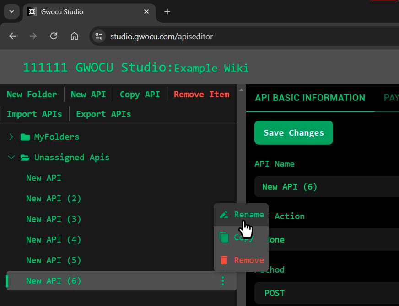Collapse the Unassigned Apis chevron
This screenshot has width=399, height=306.
[x=11, y=158]
